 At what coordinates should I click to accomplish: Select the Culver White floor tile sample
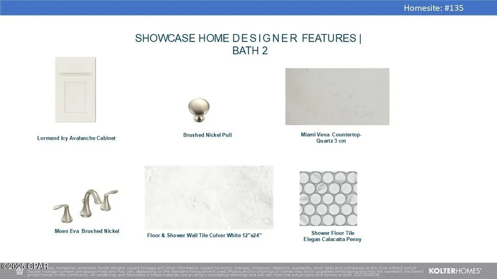pos(208,197)
